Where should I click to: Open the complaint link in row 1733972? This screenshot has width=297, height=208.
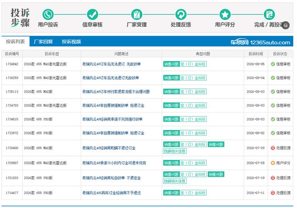[x=113, y=133]
